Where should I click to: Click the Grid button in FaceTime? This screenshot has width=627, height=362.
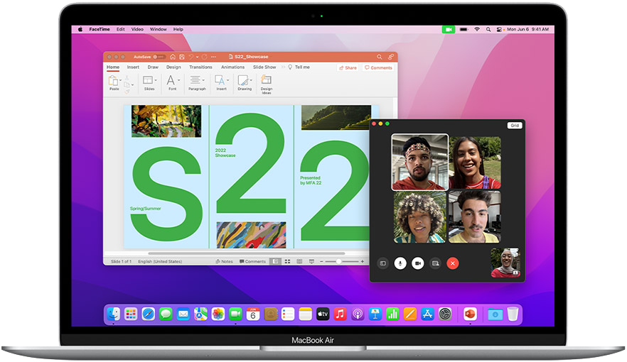coord(515,126)
